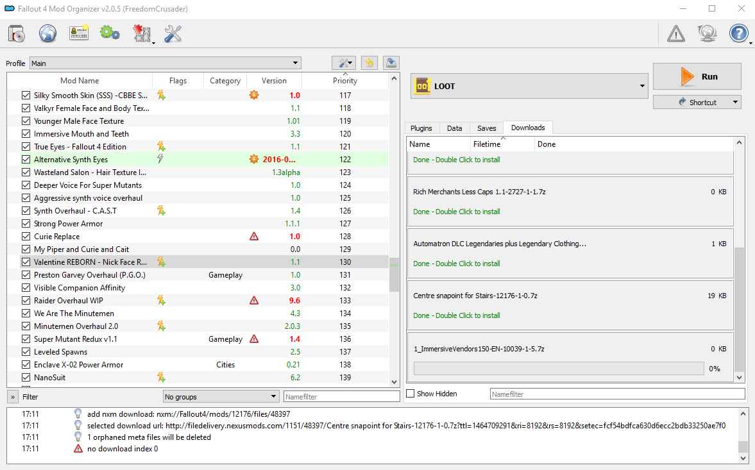Image resolution: width=755 pixels, height=470 pixels.
Task: Click the LOOT executable icon
Action: coord(422,86)
